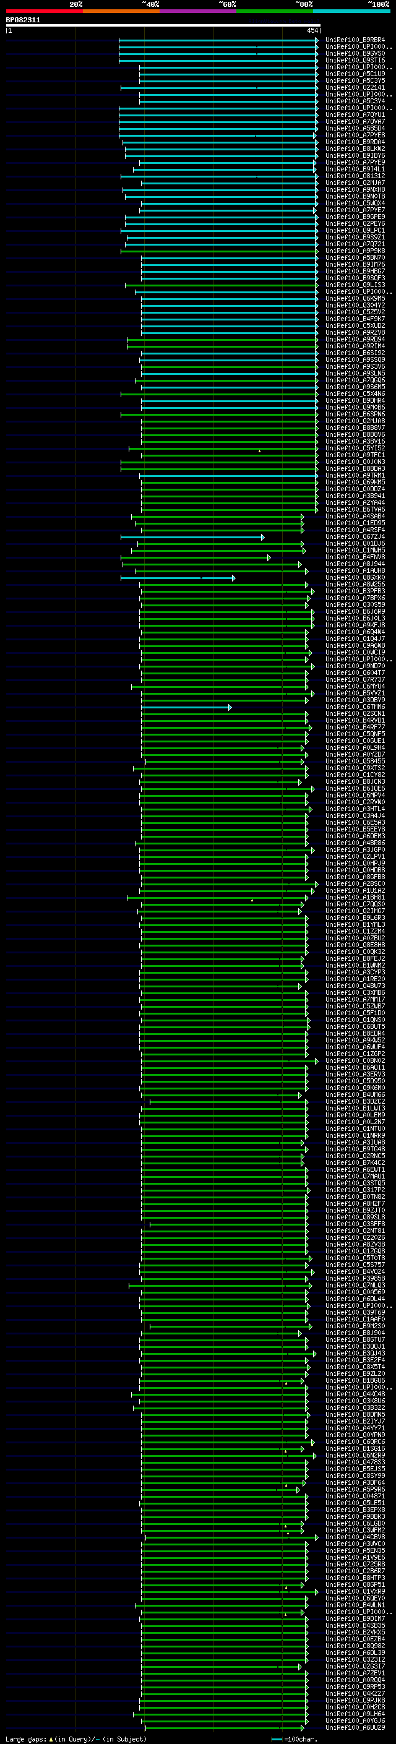Click the purple ~60% identity legend segment
This screenshot has height=1744, width=396.
[x=199, y=11]
